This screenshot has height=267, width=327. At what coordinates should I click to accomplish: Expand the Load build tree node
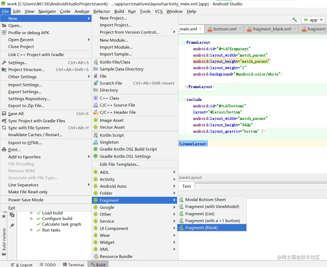(32, 213)
